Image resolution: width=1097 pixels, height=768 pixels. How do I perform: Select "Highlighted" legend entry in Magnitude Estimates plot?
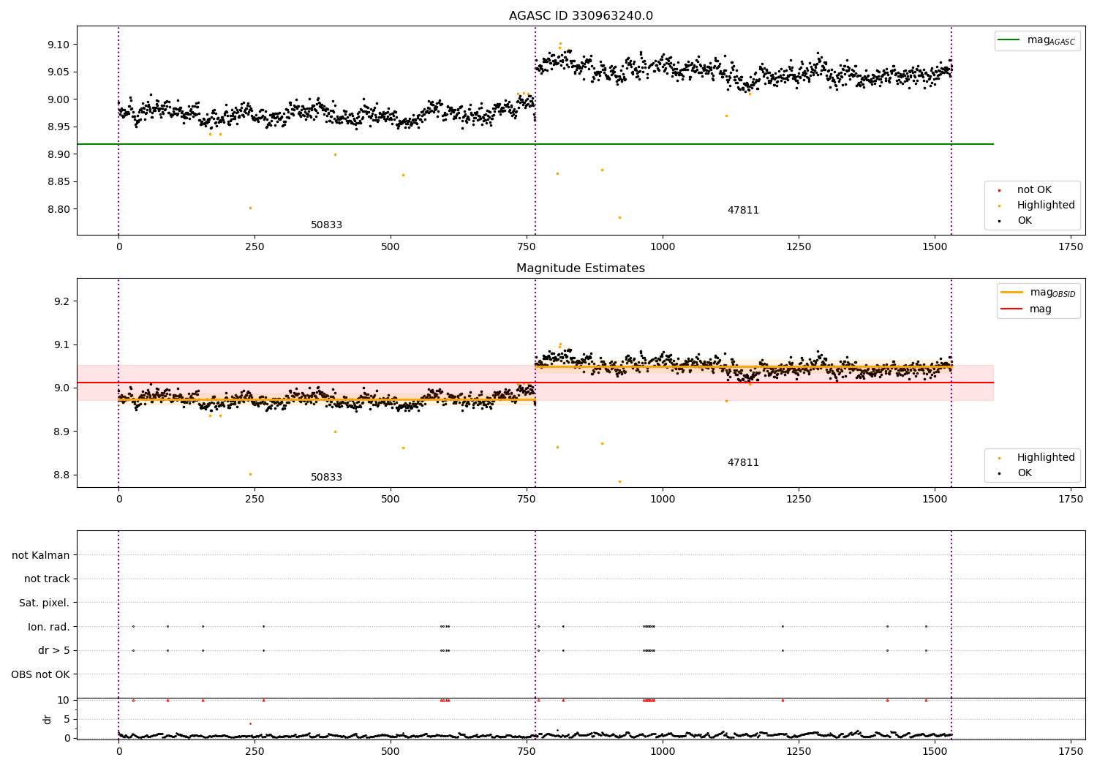(x=1046, y=458)
